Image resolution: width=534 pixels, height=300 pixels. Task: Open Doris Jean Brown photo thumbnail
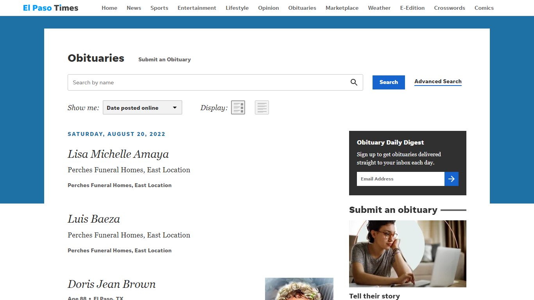click(x=299, y=289)
